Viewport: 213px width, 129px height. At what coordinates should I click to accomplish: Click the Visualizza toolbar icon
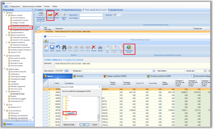point(50,15)
